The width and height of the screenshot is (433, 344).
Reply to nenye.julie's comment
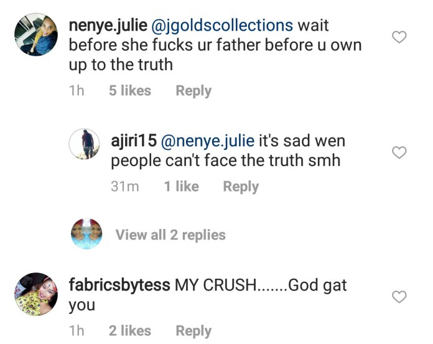(193, 91)
